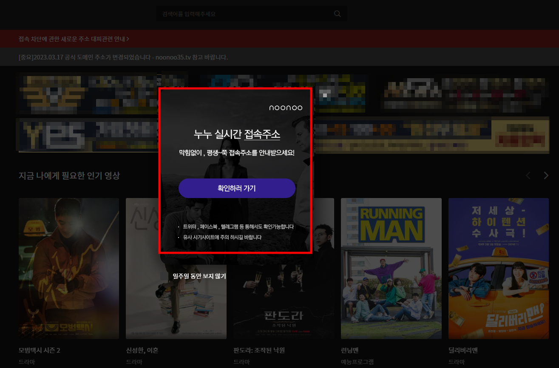This screenshot has height=368, width=559.
Task: Click the 예능프로그램 label under 런닝맨
Action: 358,362
